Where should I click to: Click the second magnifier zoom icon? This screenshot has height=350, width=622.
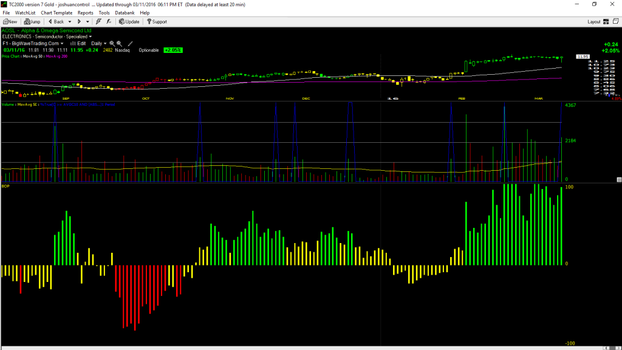pyautogui.click(x=119, y=44)
